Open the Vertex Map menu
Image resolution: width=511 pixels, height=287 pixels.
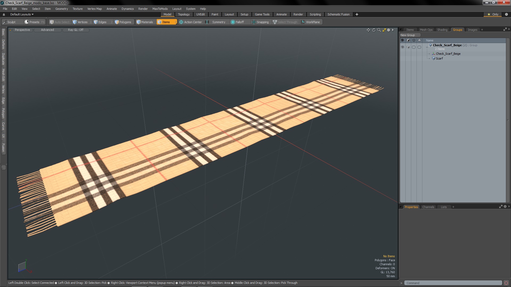pos(94,9)
